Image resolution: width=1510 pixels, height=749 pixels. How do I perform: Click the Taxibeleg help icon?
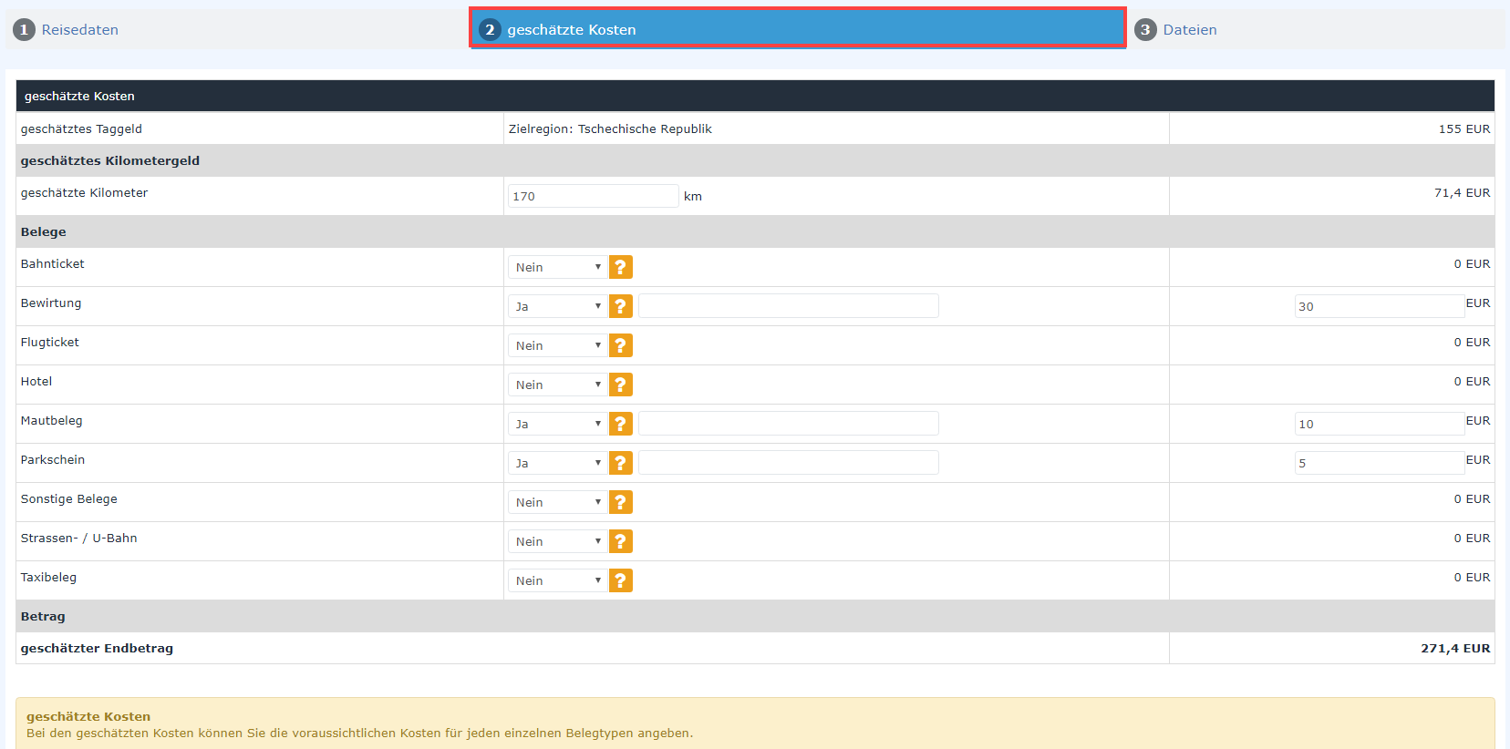620,580
